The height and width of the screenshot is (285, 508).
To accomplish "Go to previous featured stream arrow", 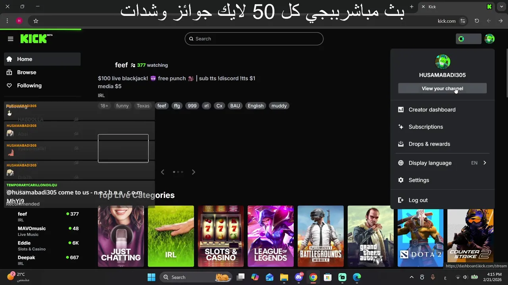I will pos(162,172).
